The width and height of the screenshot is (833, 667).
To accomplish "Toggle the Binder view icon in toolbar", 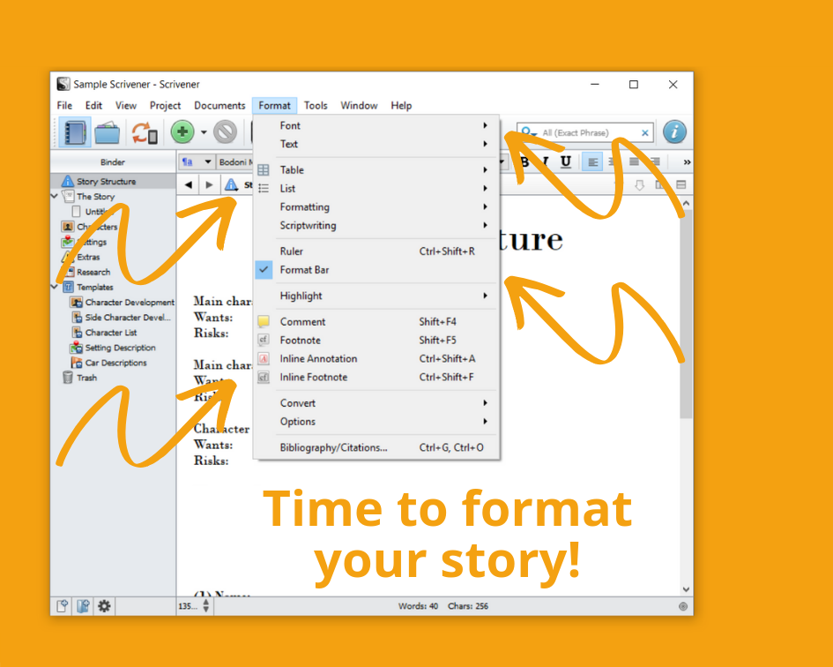I will pyautogui.click(x=74, y=132).
